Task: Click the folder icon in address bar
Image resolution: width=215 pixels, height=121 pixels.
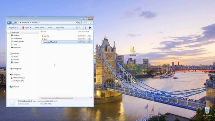Action: (x=18, y=23)
